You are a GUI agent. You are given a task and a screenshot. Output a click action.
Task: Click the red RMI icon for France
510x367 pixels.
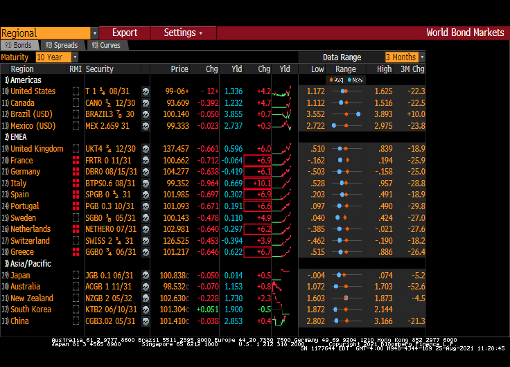pos(76,160)
